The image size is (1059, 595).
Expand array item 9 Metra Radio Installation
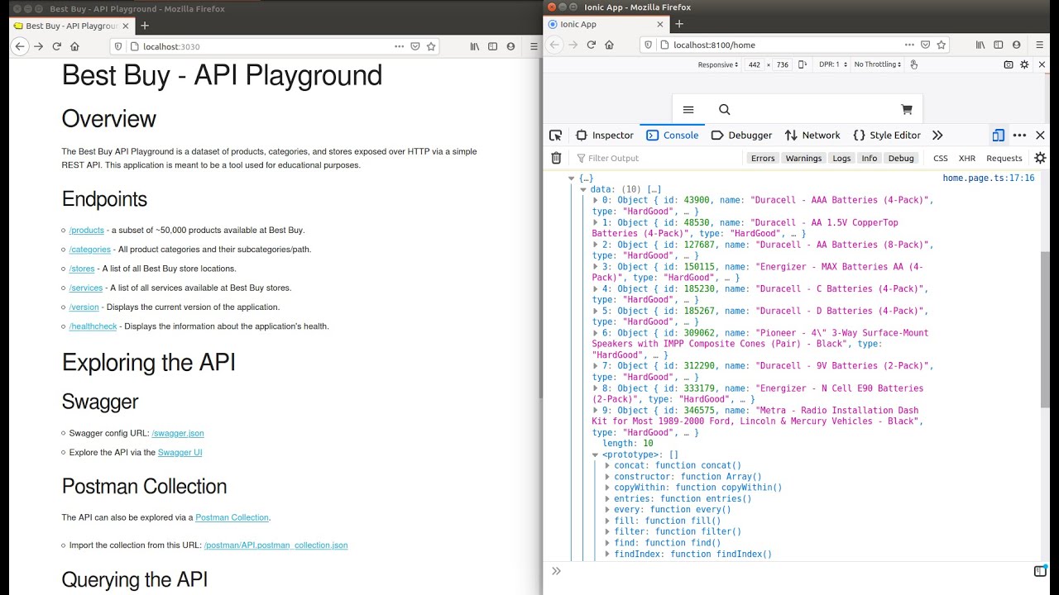pos(596,410)
